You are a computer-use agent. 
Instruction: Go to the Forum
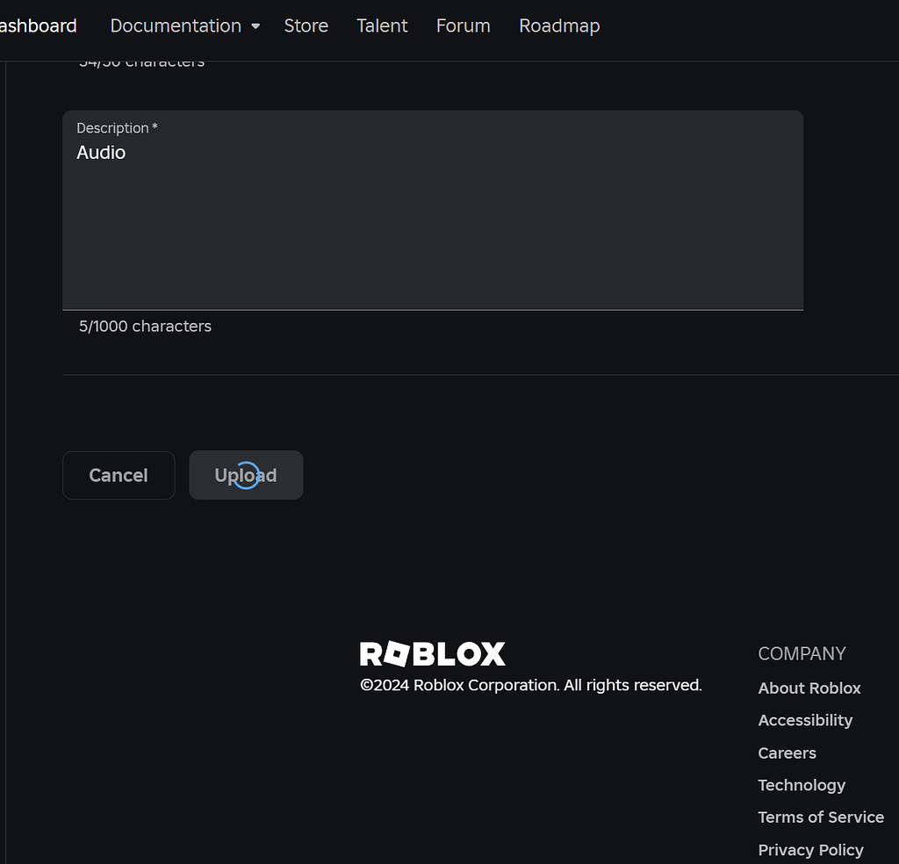click(x=463, y=26)
